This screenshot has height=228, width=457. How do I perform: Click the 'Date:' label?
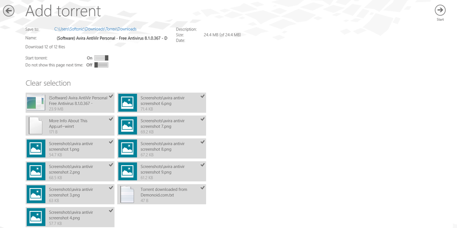click(181, 40)
